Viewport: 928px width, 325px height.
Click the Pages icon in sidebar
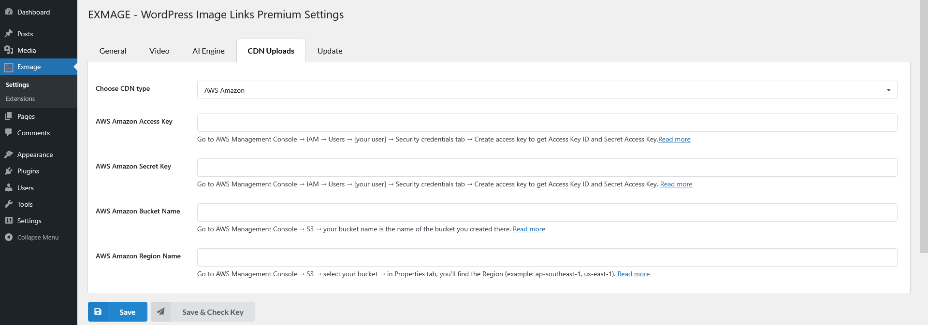[9, 116]
